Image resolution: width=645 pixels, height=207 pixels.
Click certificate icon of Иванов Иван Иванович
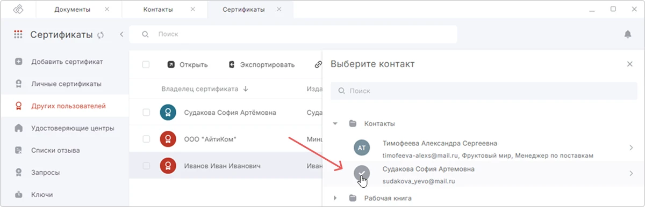coord(168,166)
